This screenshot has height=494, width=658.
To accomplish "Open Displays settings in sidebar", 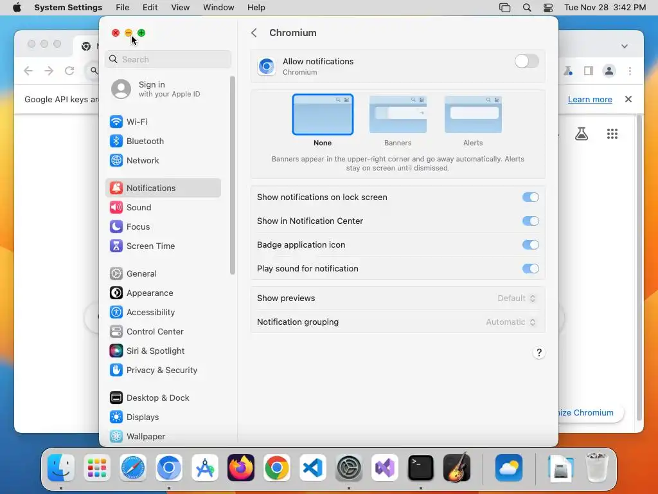I will tap(163, 417).
